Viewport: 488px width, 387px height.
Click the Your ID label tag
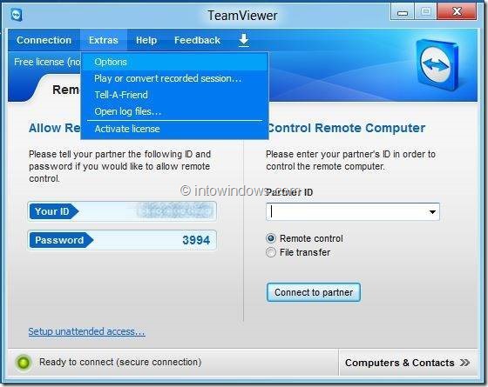(54, 211)
